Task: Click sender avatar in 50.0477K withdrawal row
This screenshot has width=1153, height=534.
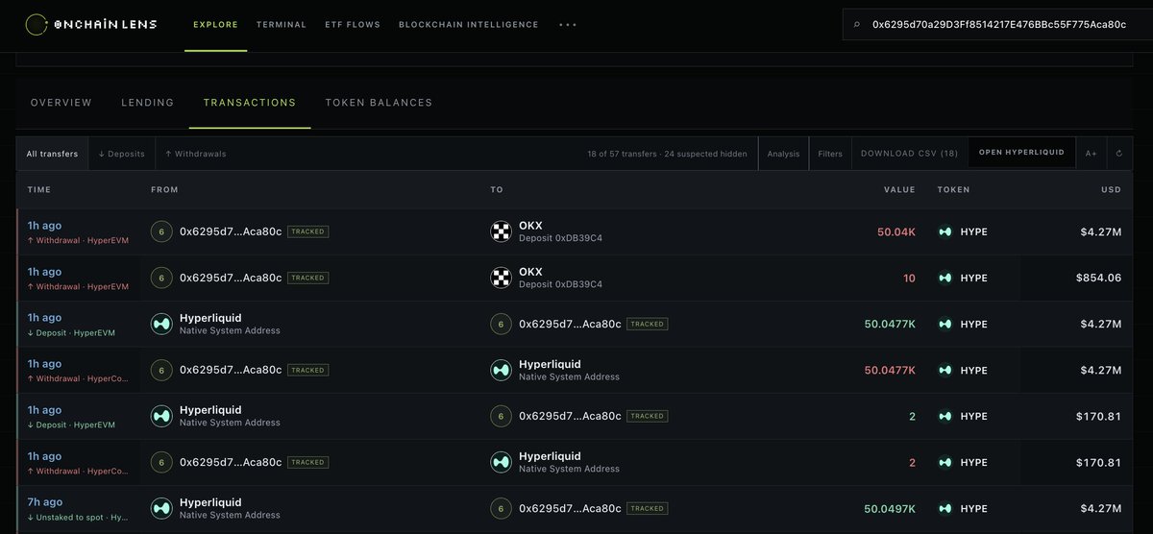Action: click(x=161, y=370)
